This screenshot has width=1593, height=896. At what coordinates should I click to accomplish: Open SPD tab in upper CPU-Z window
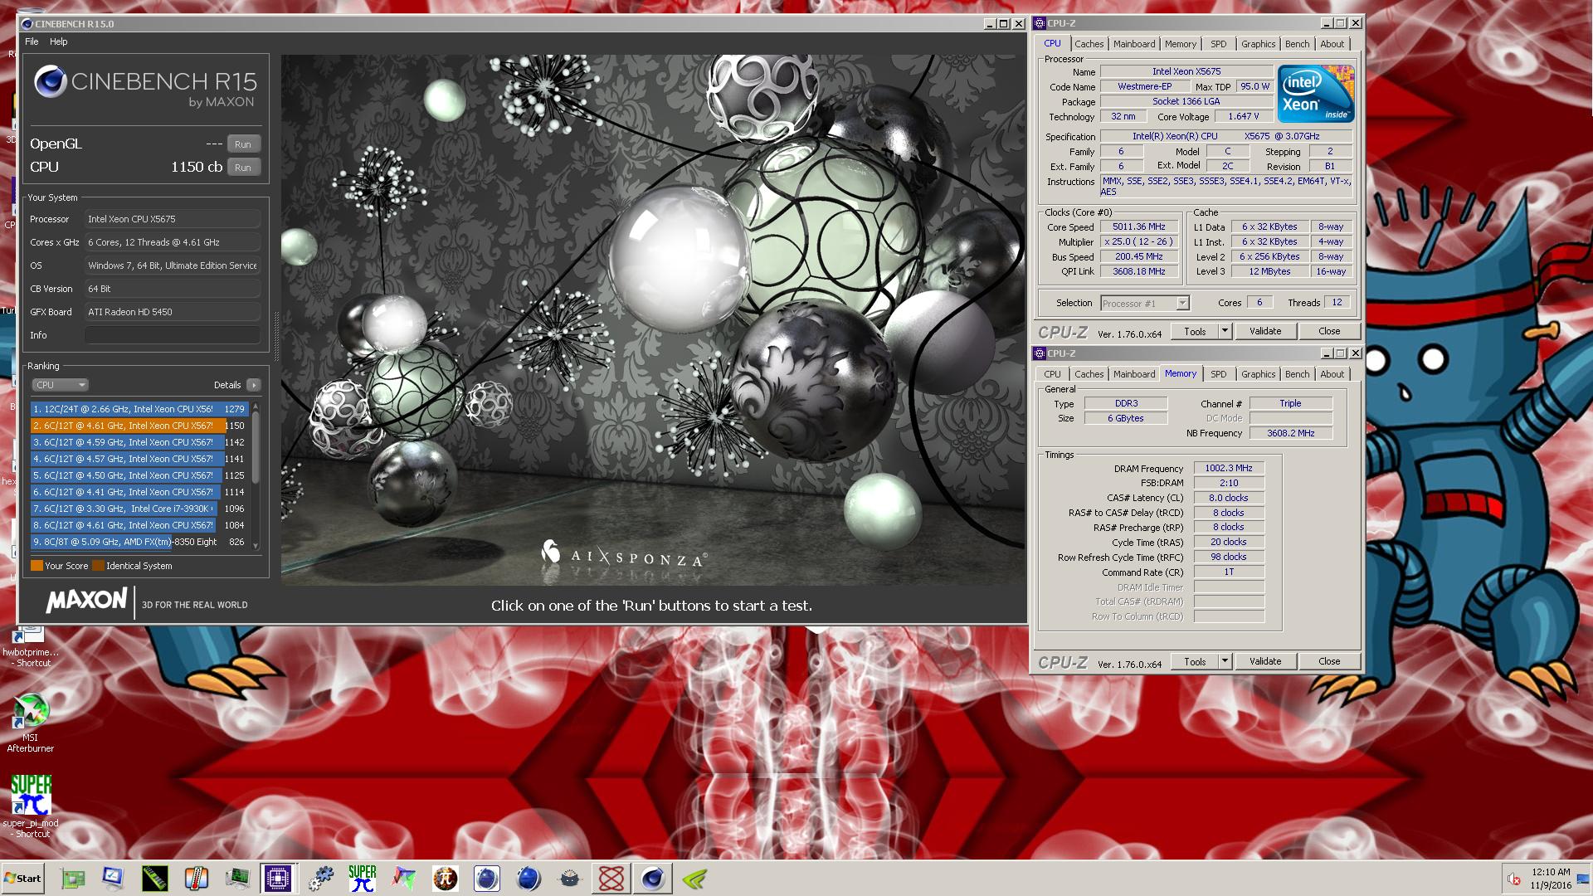[x=1218, y=44]
